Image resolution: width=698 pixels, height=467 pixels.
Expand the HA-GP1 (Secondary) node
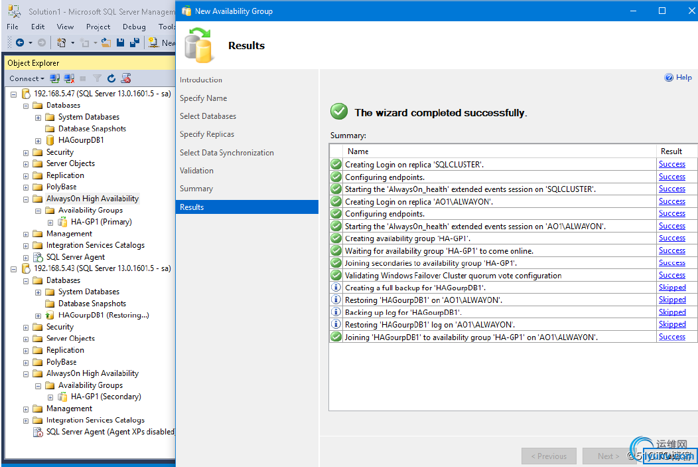tap(50, 397)
